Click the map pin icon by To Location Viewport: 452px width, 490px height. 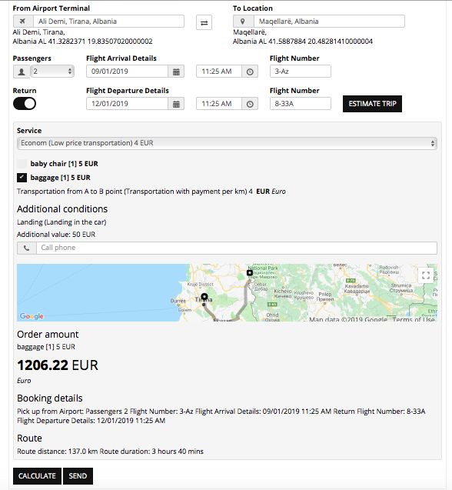[x=243, y=22]
